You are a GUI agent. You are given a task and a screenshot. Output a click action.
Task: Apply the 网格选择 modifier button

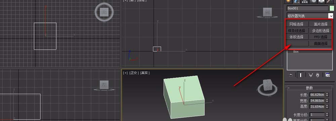pyautogui.click(x=297, y=24)
